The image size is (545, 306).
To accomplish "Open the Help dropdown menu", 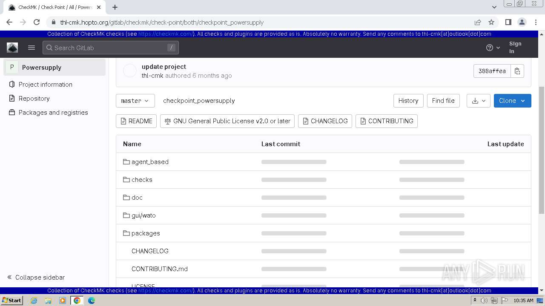I will 493,48.
